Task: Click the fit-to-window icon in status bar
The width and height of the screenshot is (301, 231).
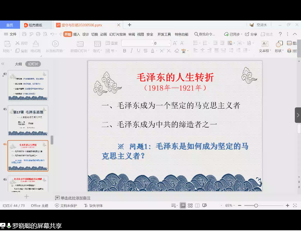Action: click(295, 206)
